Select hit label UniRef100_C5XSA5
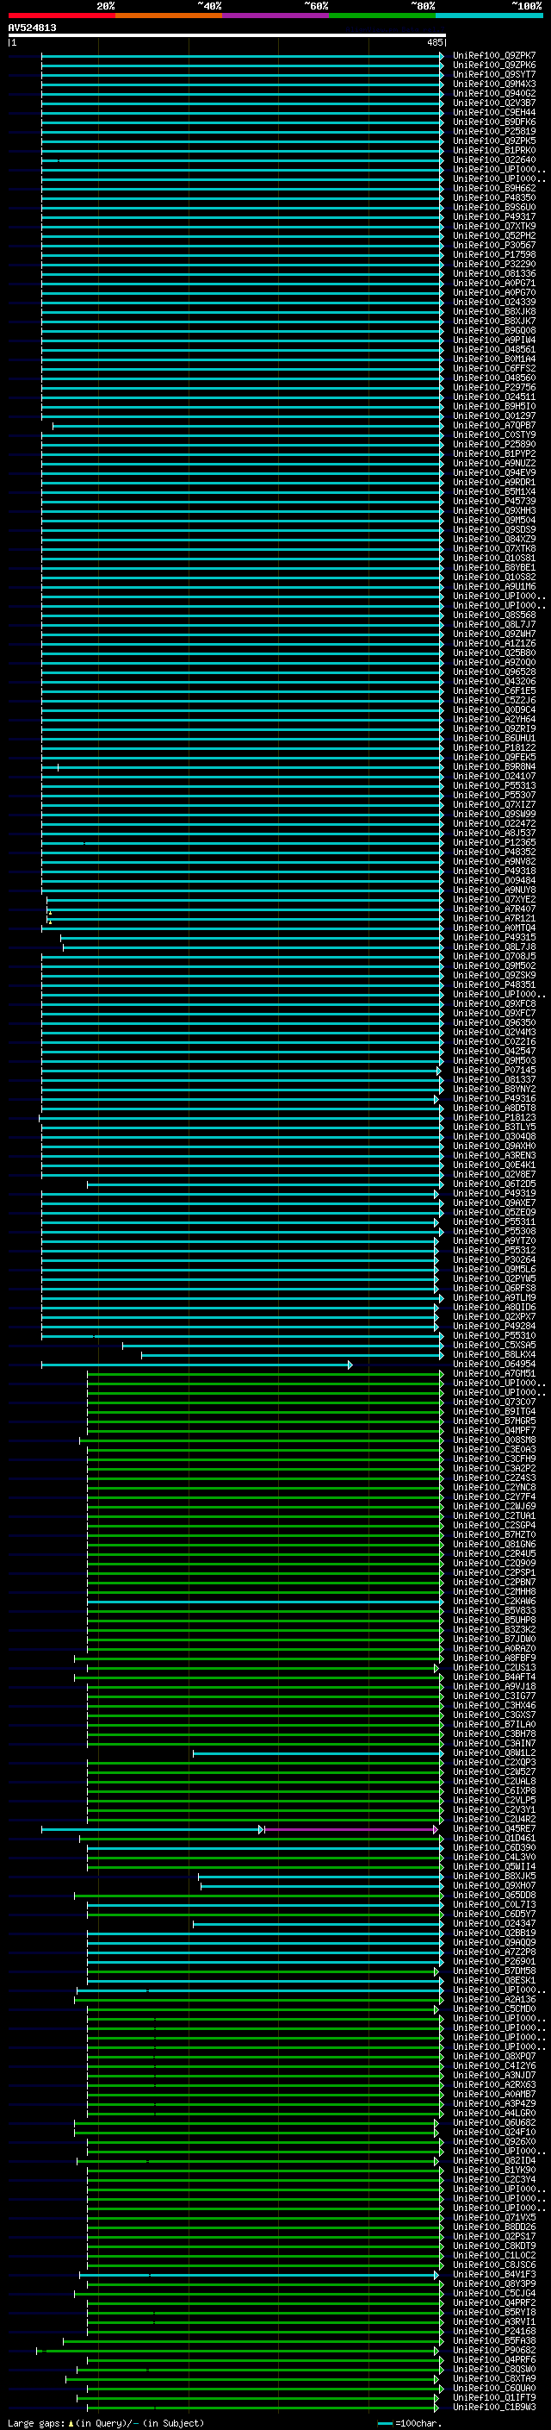551x2430 pixels. (x=494, y=1346)
